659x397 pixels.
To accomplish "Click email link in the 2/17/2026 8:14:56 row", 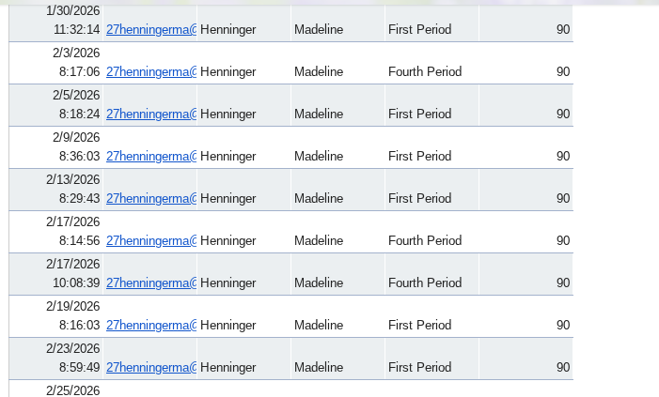I will click(150, 240).
